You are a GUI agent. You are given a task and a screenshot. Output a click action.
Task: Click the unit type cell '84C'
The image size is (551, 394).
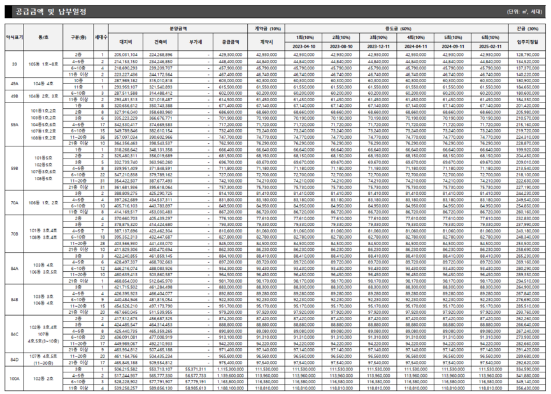(x=14, y=334)
